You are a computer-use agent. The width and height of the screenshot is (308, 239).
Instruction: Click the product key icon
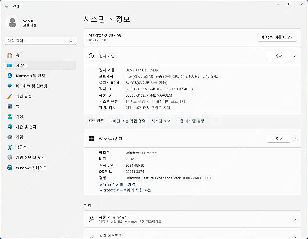tap(91, 219)
